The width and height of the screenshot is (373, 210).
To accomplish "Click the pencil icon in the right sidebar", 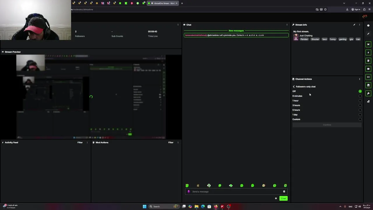I will pyautogui.click(x=368, y=34).
